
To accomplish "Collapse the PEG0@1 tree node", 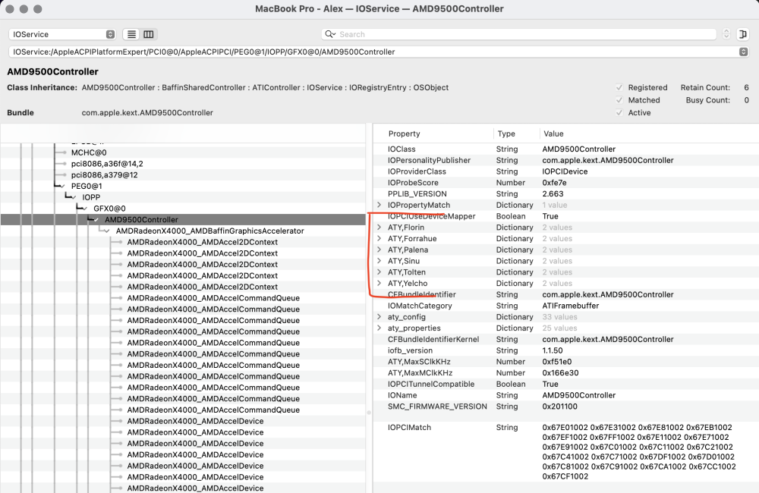I will point(62,187).
